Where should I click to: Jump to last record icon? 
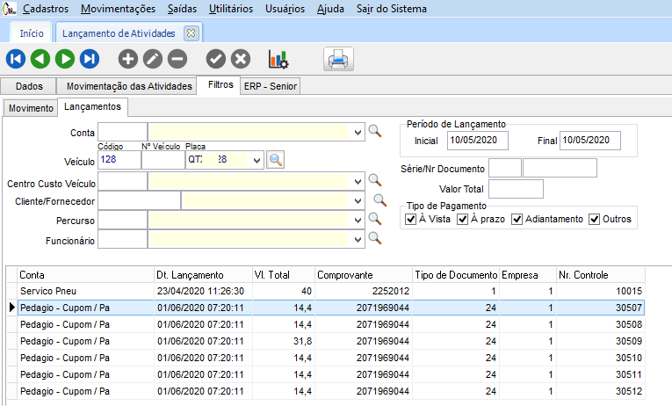(x=90, y=59)
